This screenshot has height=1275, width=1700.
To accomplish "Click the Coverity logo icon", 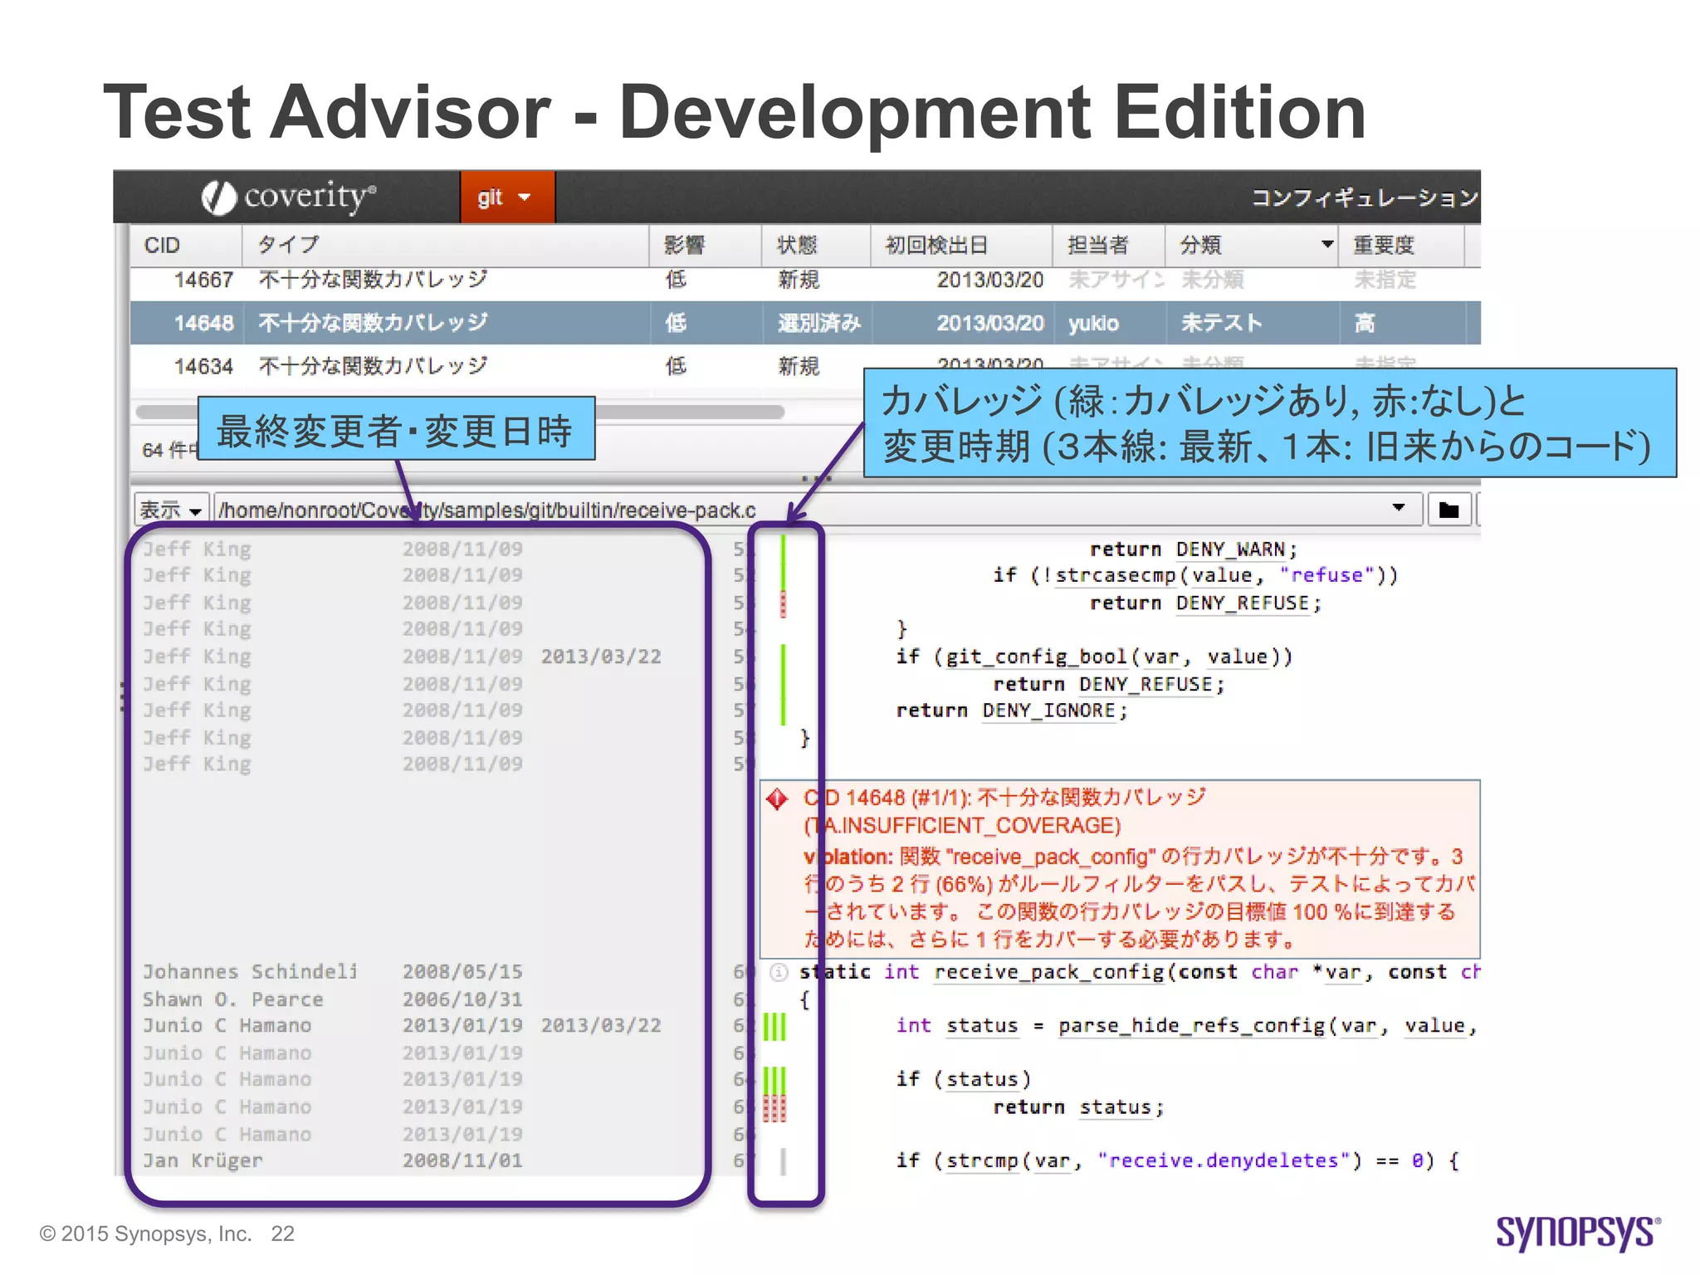I will (x=218, y=198).
